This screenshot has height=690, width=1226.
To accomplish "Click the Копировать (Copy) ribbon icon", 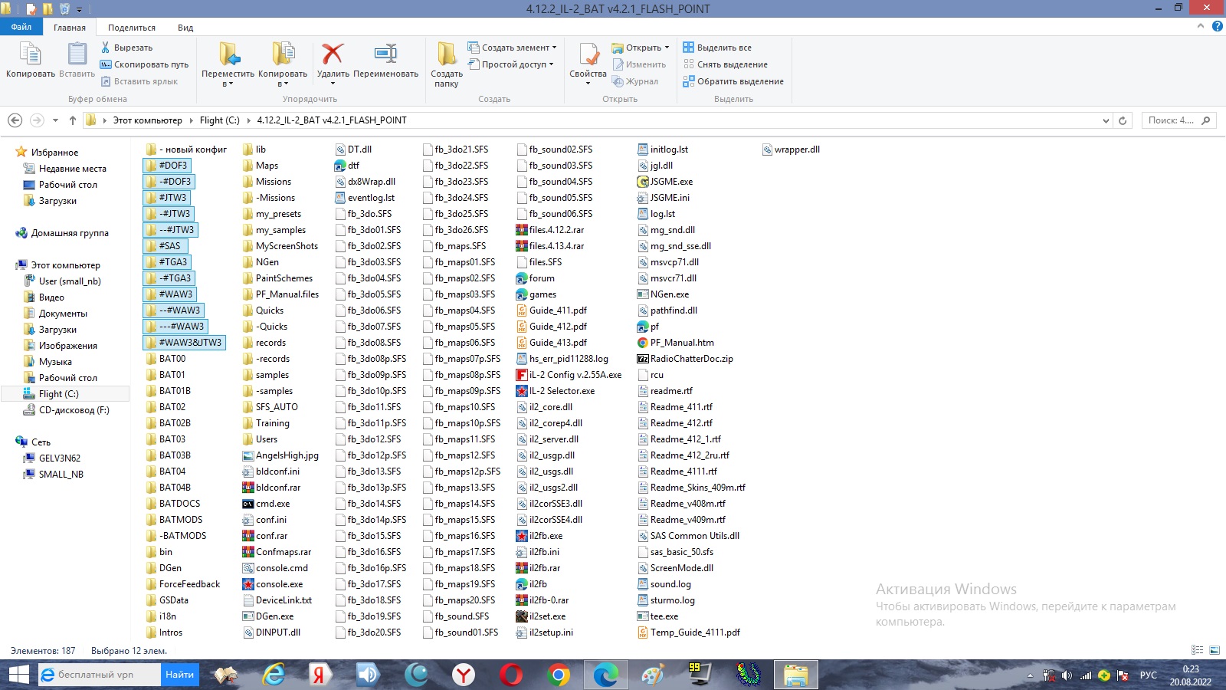I will pyautogui.click(x=31, y=60).
